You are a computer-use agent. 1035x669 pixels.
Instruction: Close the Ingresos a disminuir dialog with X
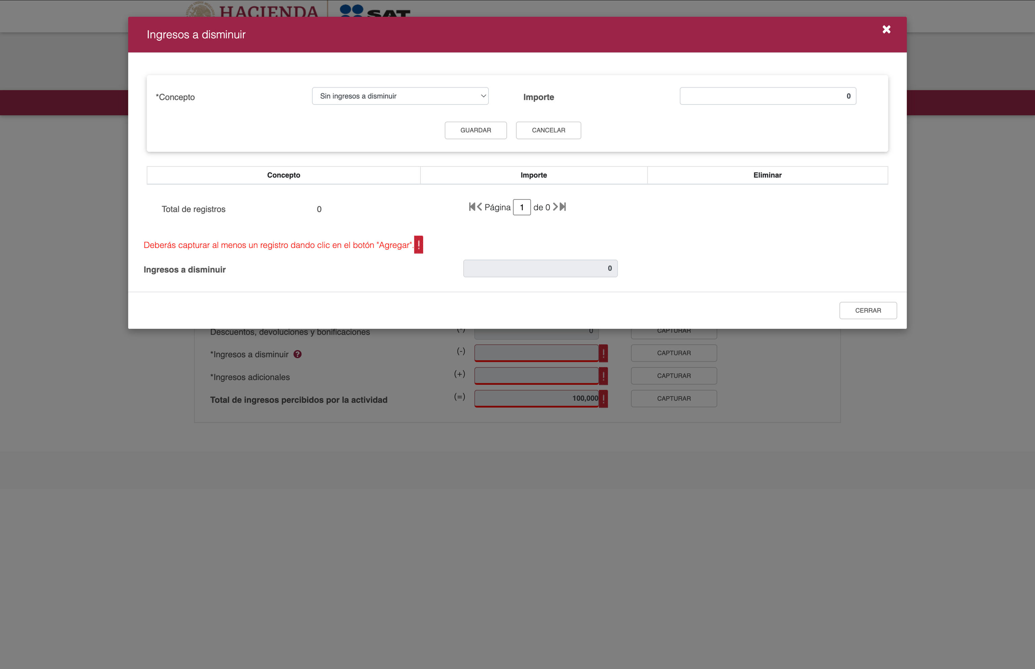[x=886, y=30]
